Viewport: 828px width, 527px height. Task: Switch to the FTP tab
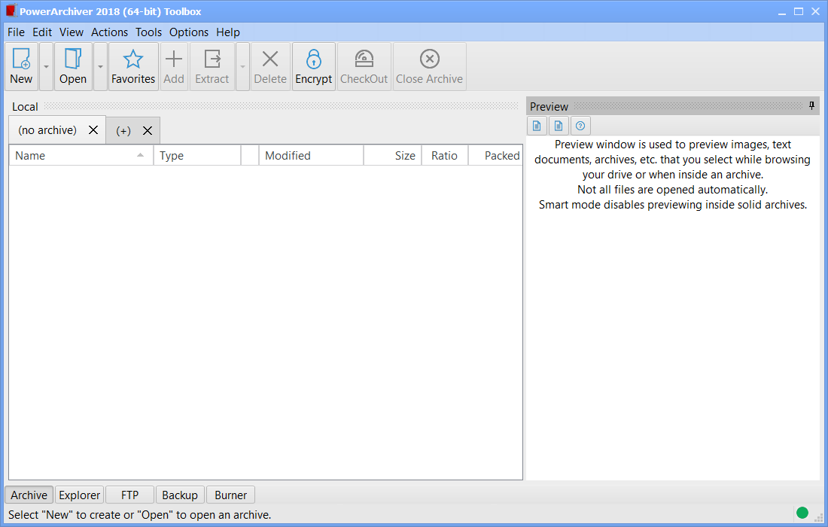pyautogui.click(x=129, y=495)
